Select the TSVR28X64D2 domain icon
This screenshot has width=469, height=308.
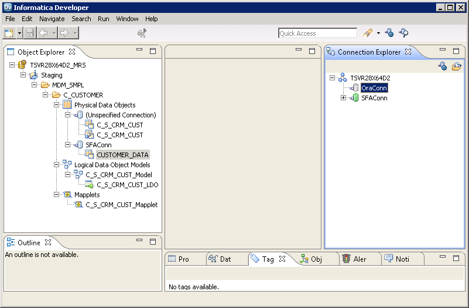click(343, 77)
